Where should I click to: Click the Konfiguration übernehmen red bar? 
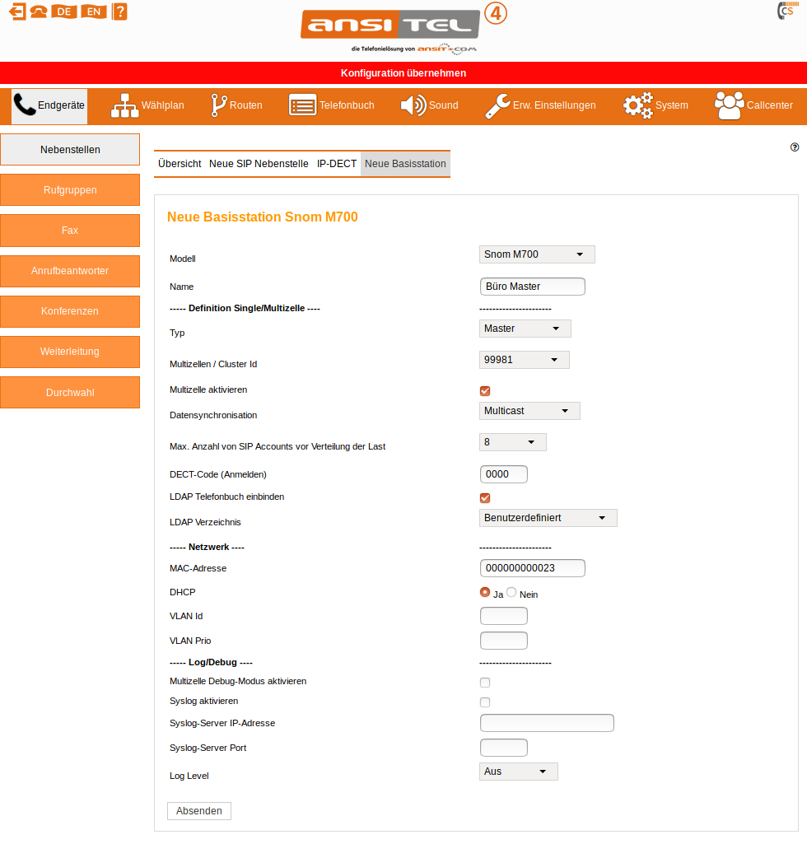403,73
